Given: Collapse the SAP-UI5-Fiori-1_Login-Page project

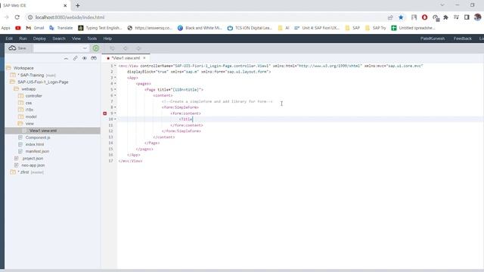Looking at the screenshot, I should [x=13, y=82].
